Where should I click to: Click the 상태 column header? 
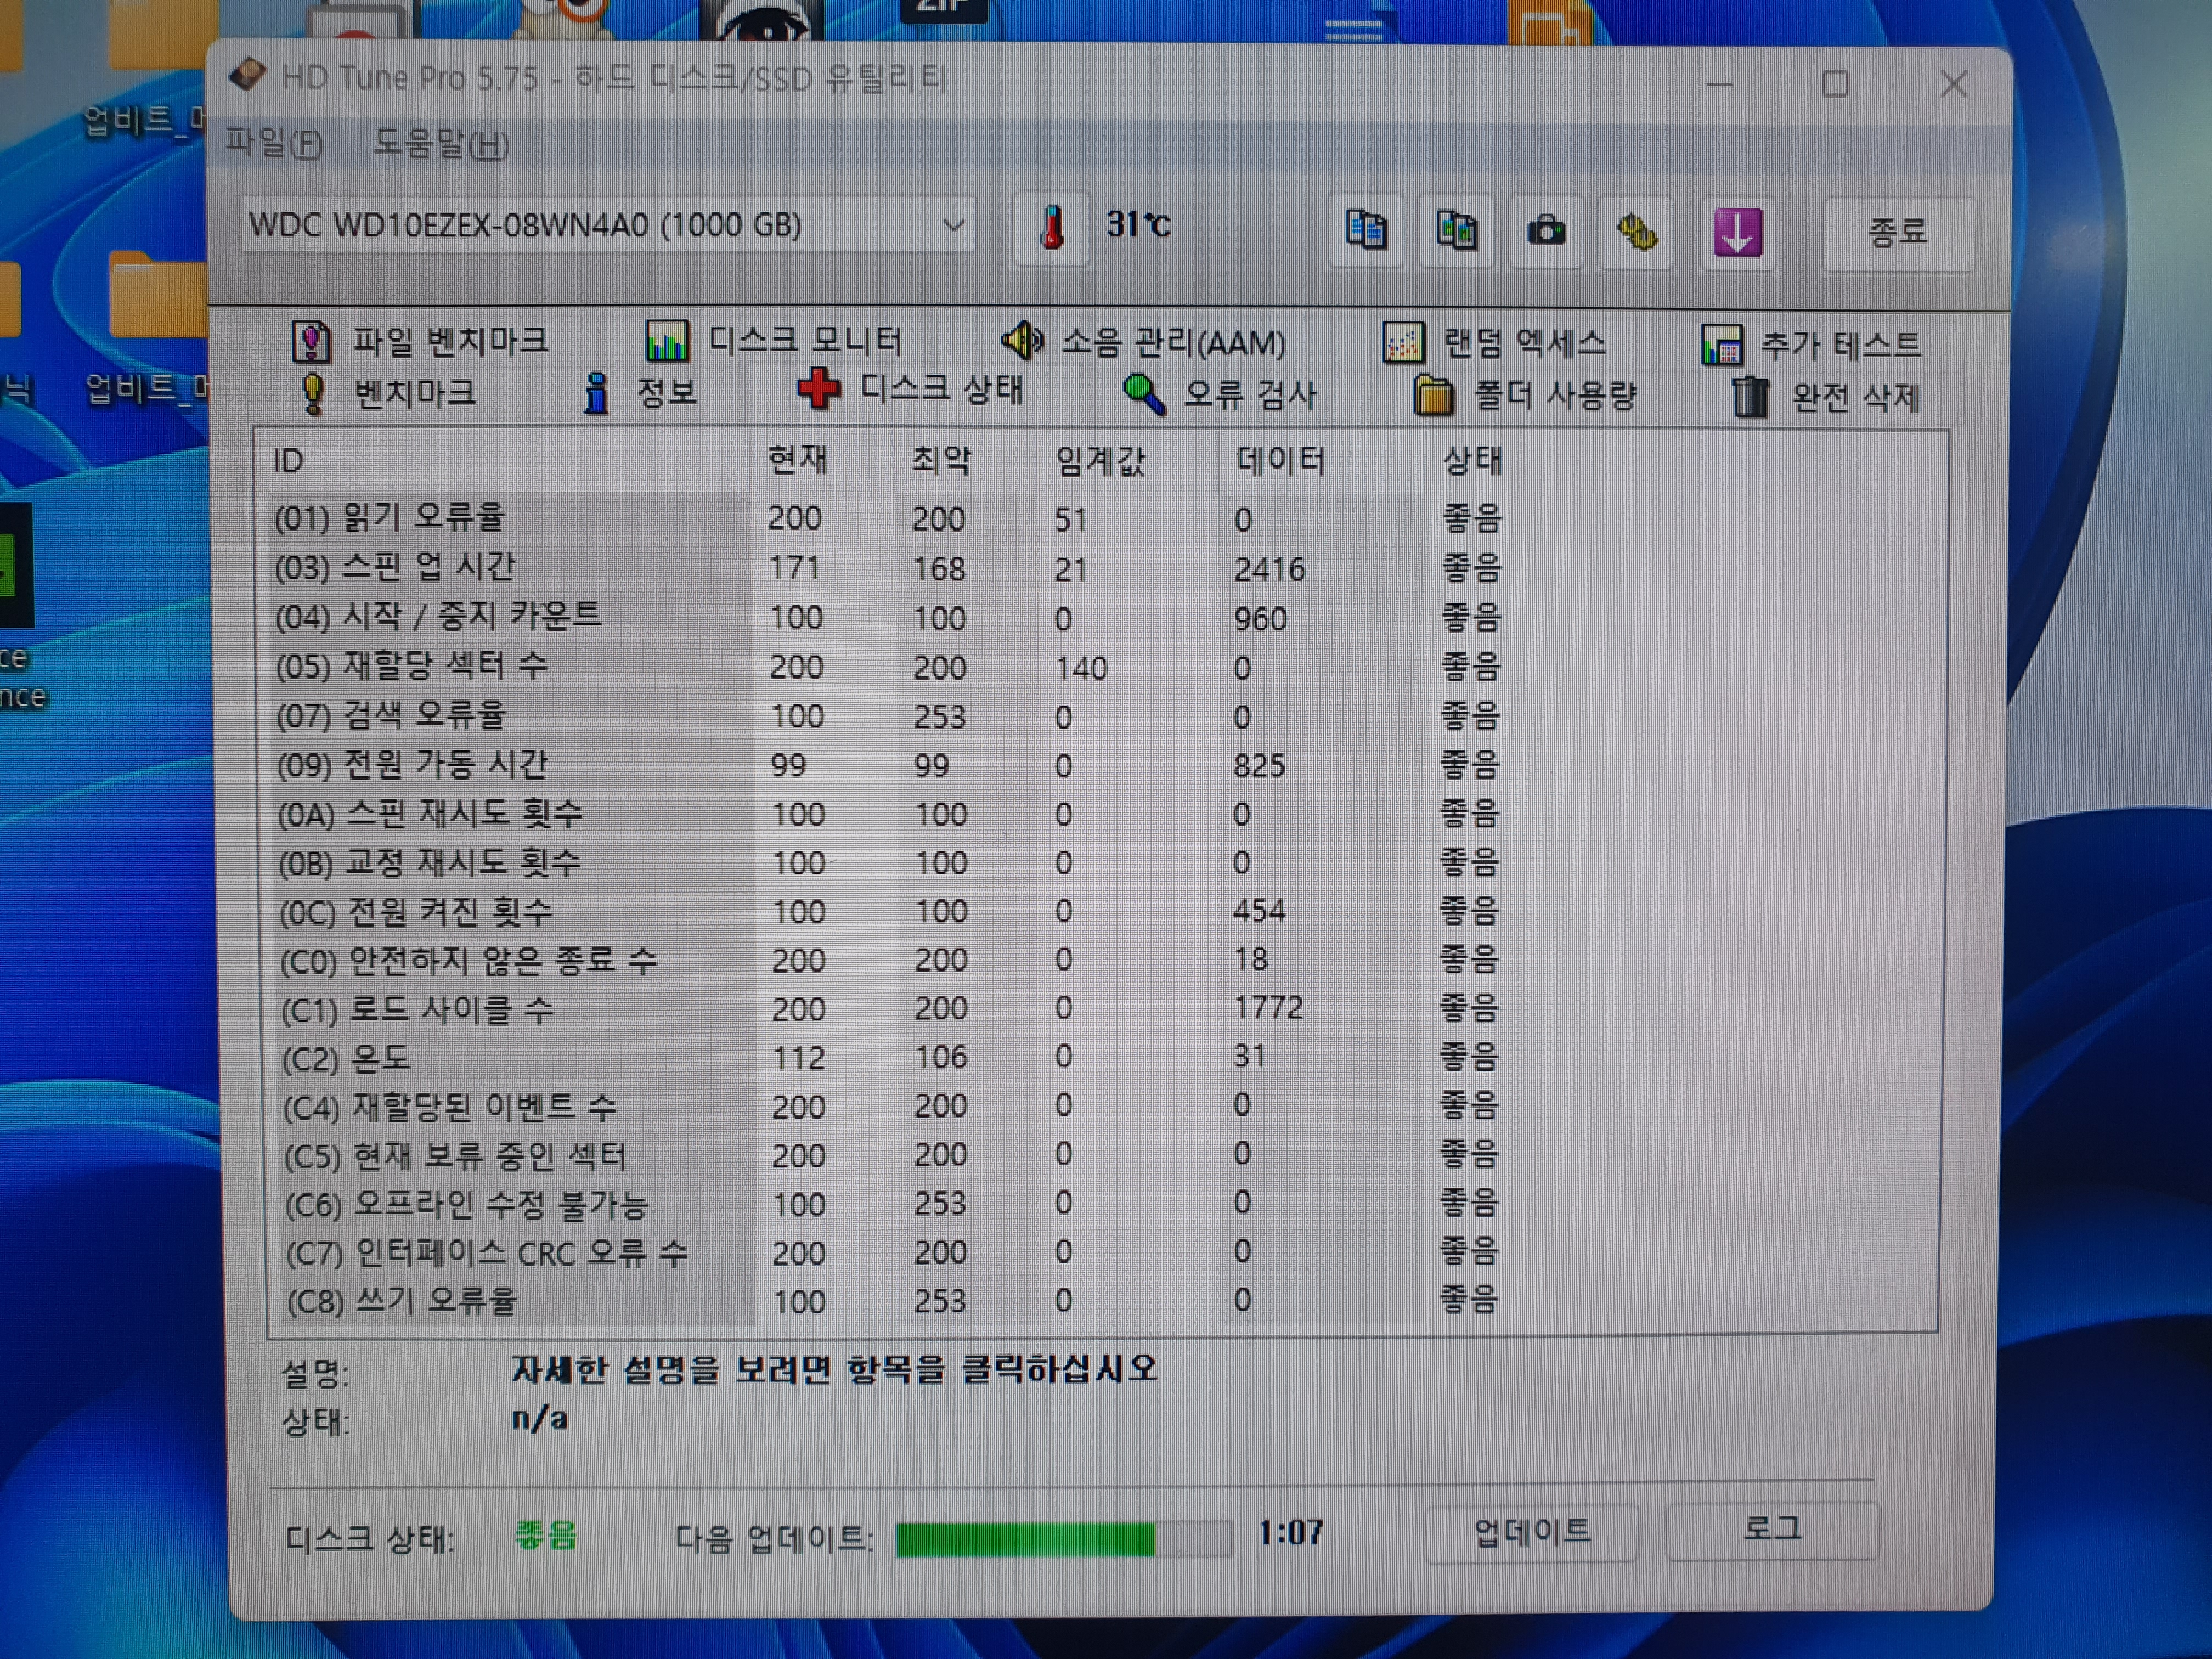[1509, 461]
